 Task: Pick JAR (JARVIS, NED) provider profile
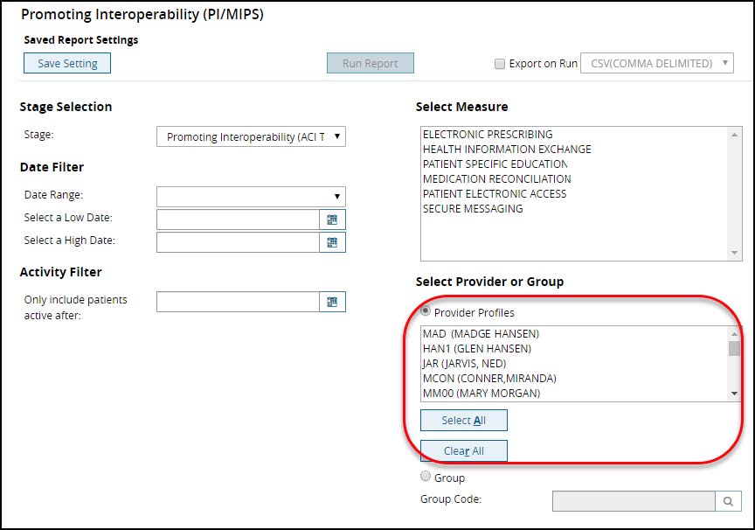click(x=464, y=364)
